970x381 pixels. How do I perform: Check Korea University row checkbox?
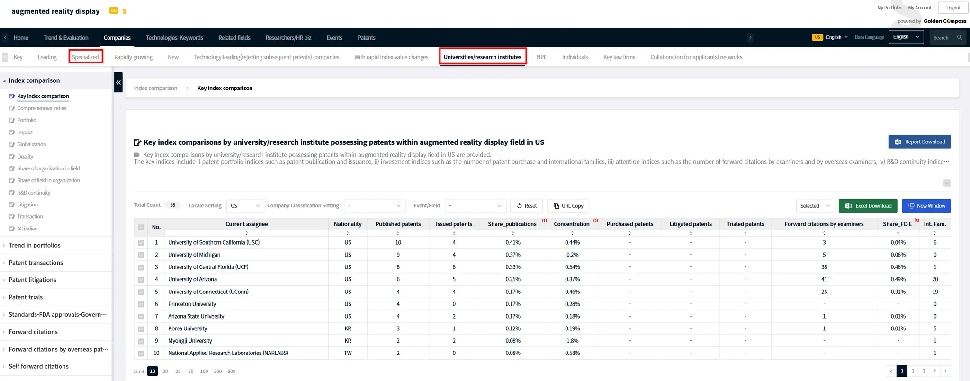click(141, 329)
